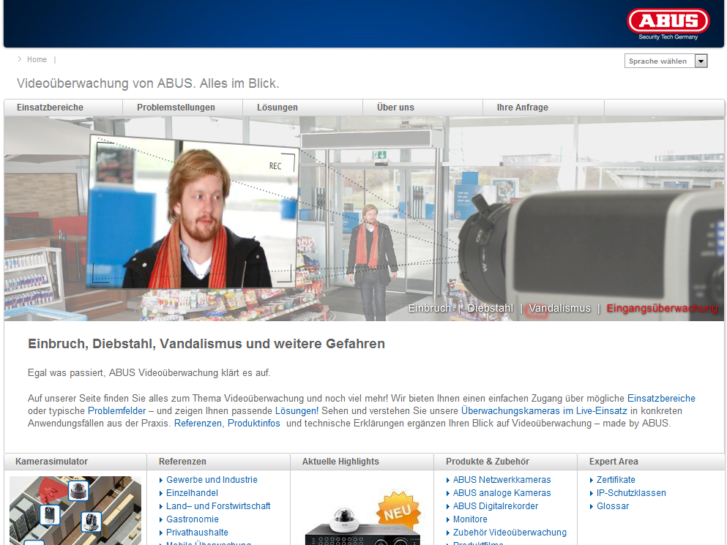Go to Home breadcrumb link
The height and width of the screenshot is (545, 727).
[x=37, y=59]
